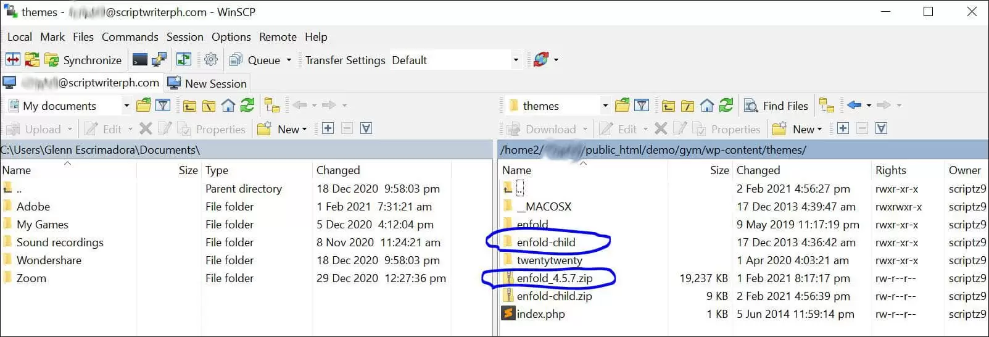This screenshot has height=337, width=989.
Task: Go to the remote home directory
Action: 707,106
